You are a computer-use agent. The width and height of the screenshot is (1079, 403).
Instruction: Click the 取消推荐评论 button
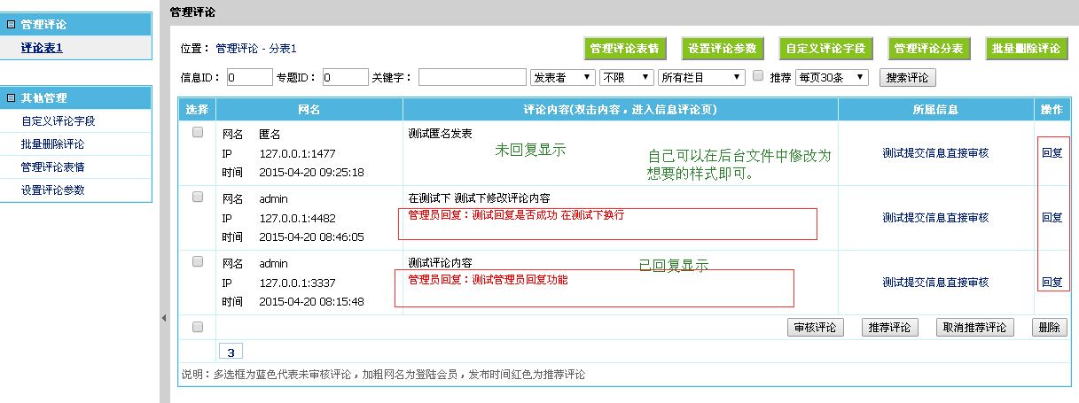click(x=975, y=327)
